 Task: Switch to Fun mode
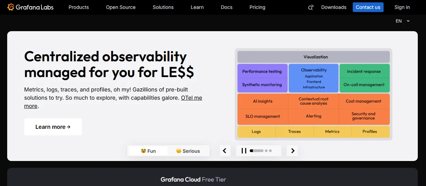coord(148,151)
